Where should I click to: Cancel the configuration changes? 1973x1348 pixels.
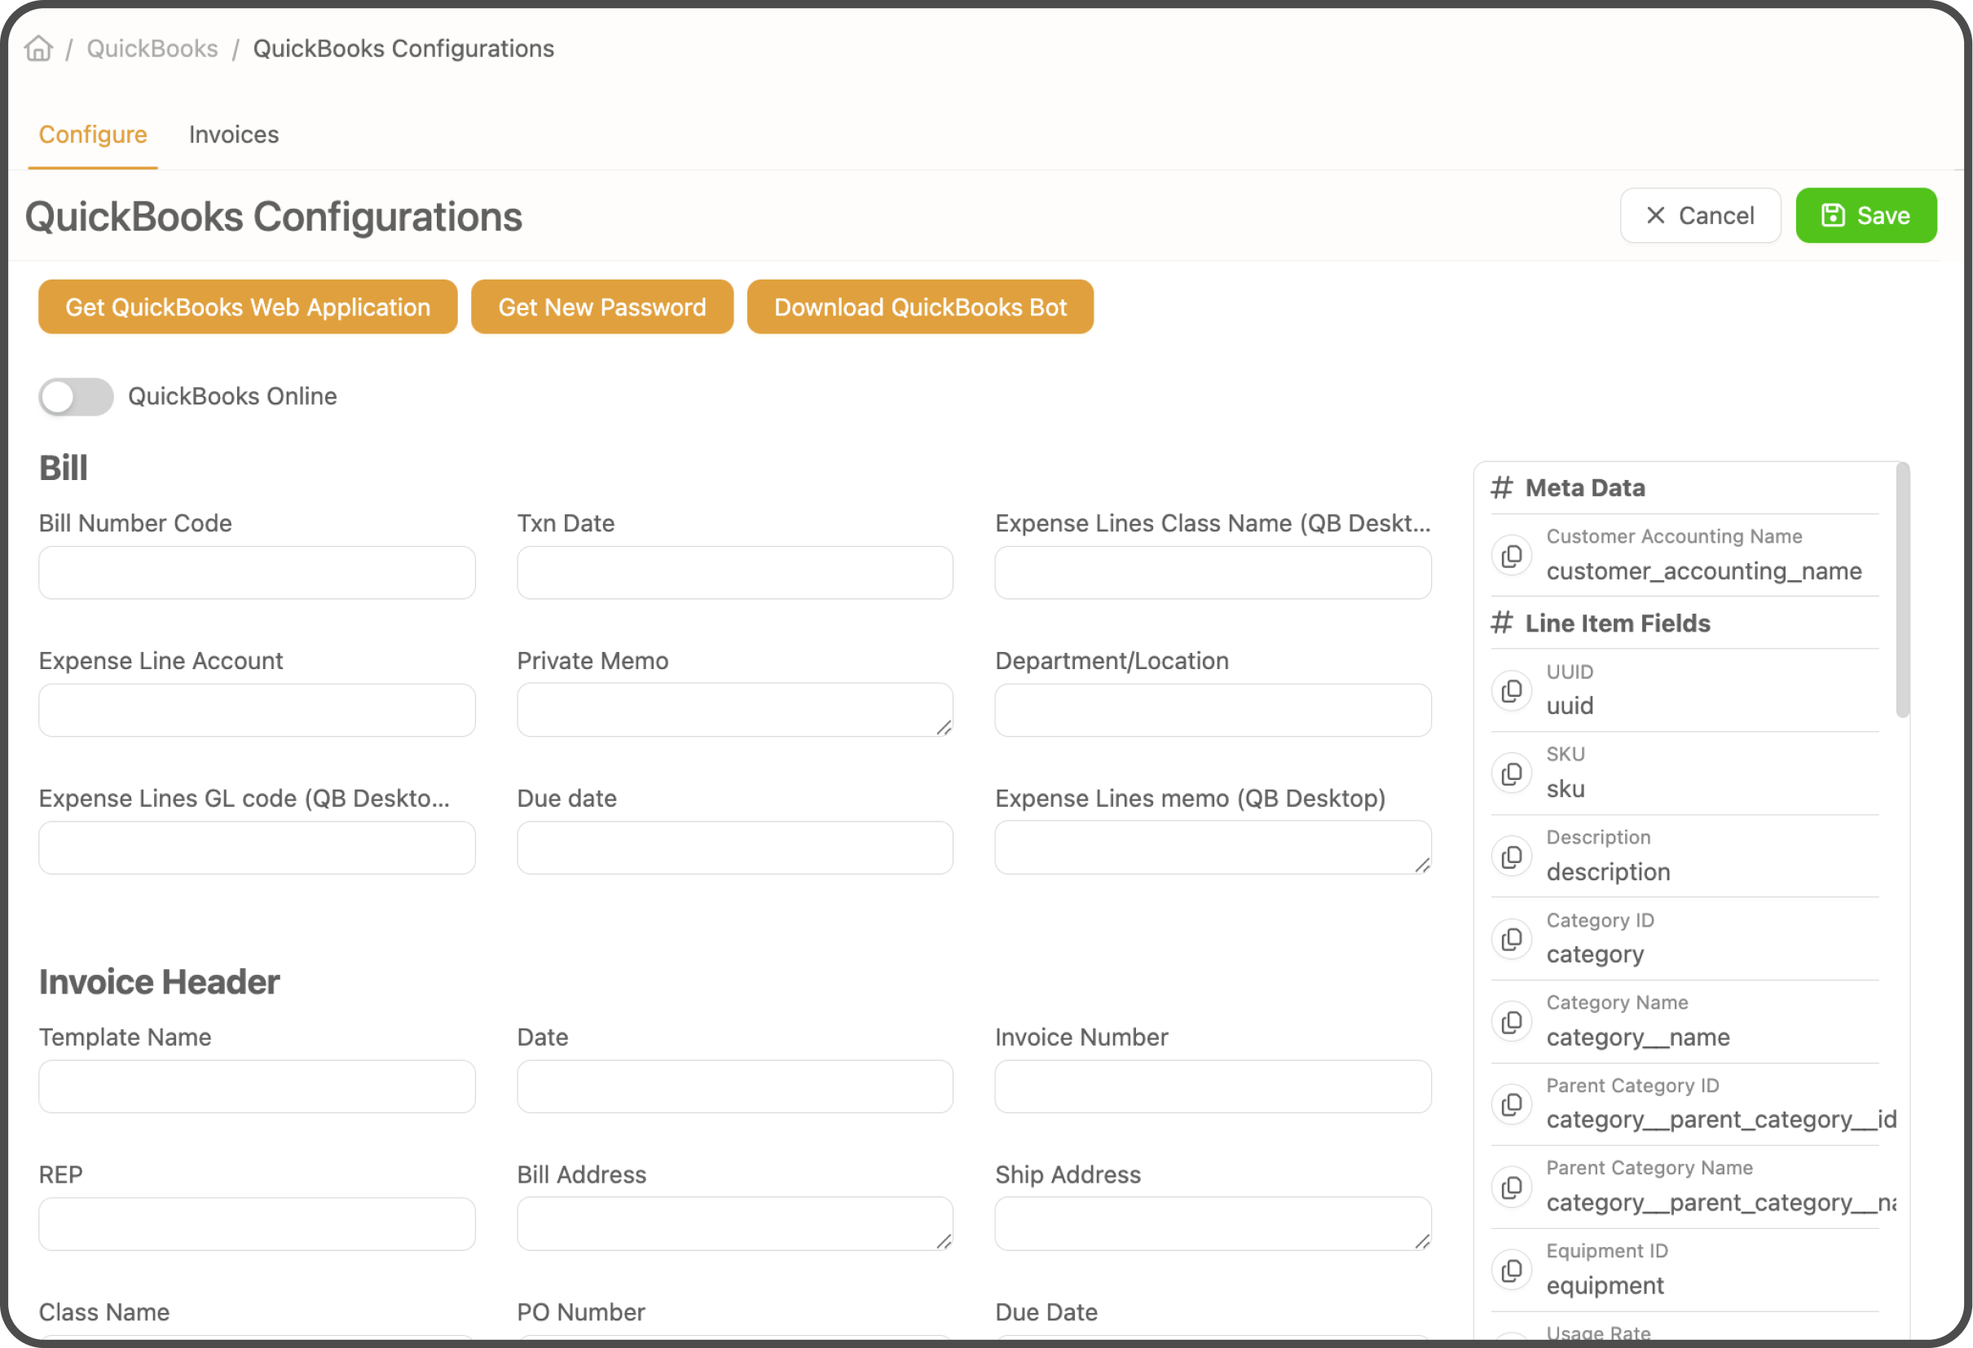pyautogui.click(x=1700, y=215)
